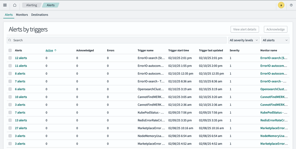Click the Alerts breadcrumb
The image size is (296, 149).
click(51, 5)
